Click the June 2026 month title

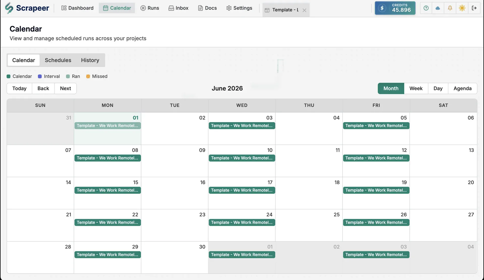[227, 88]
